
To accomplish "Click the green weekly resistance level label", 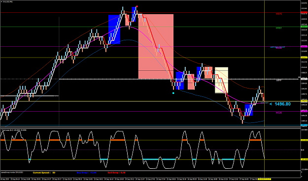I will pos(279,28).
